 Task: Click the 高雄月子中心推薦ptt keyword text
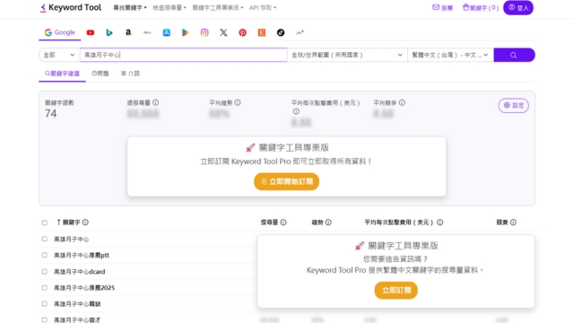point(82,255)
